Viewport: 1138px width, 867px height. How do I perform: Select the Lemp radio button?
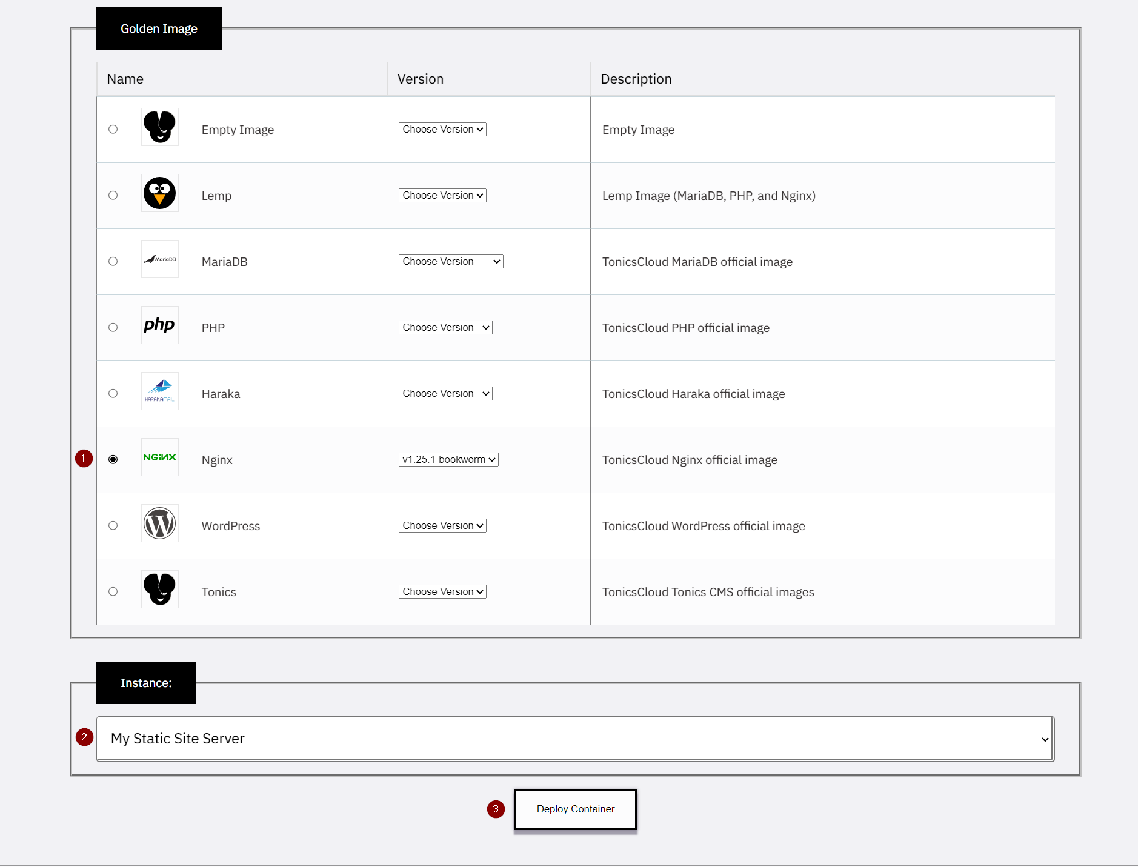pyautogui.click(x=113, y=196)
